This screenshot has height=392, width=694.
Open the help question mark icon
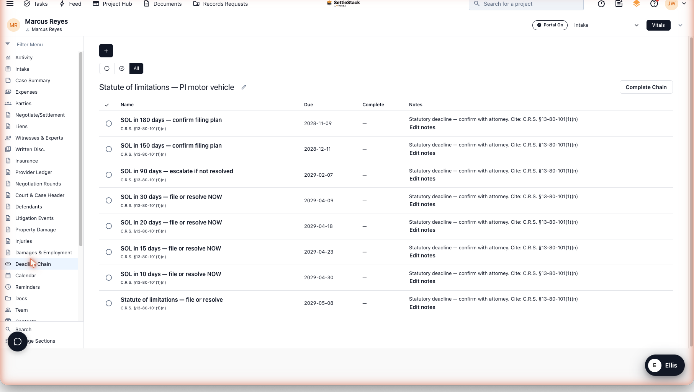654,4
